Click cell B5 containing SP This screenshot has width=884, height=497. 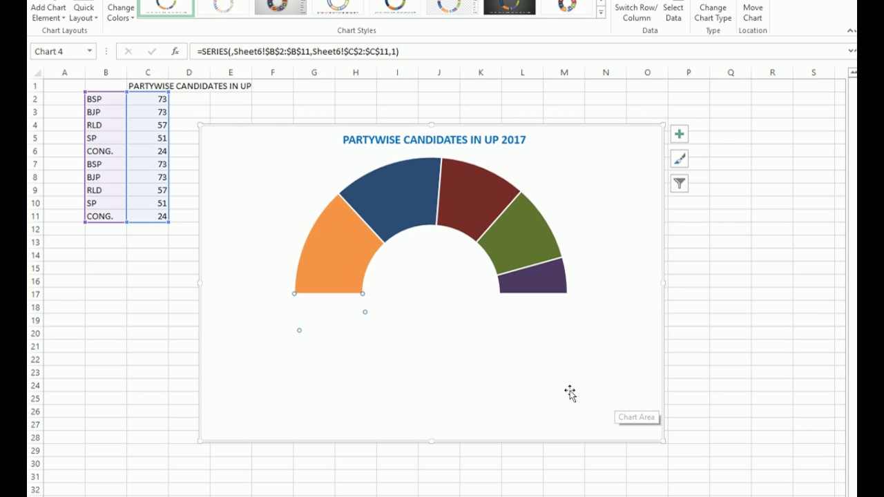pyautogui.click(x=106, y=138)
